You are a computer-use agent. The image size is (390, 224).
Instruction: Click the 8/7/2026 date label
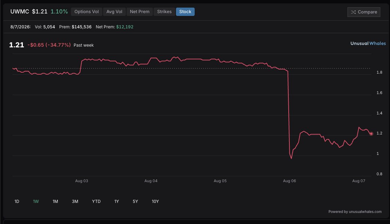coord(20,27)
